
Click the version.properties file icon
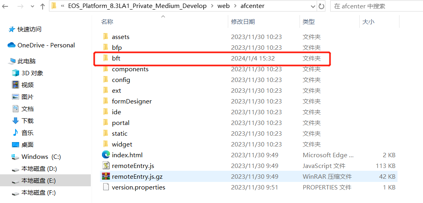[x=106, y=187]
